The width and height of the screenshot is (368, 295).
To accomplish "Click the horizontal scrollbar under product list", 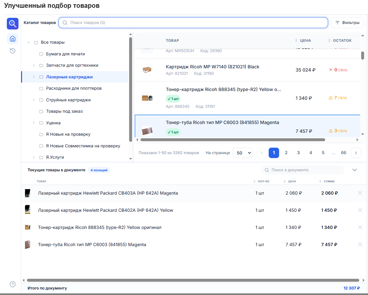I will tap(233, 140).
